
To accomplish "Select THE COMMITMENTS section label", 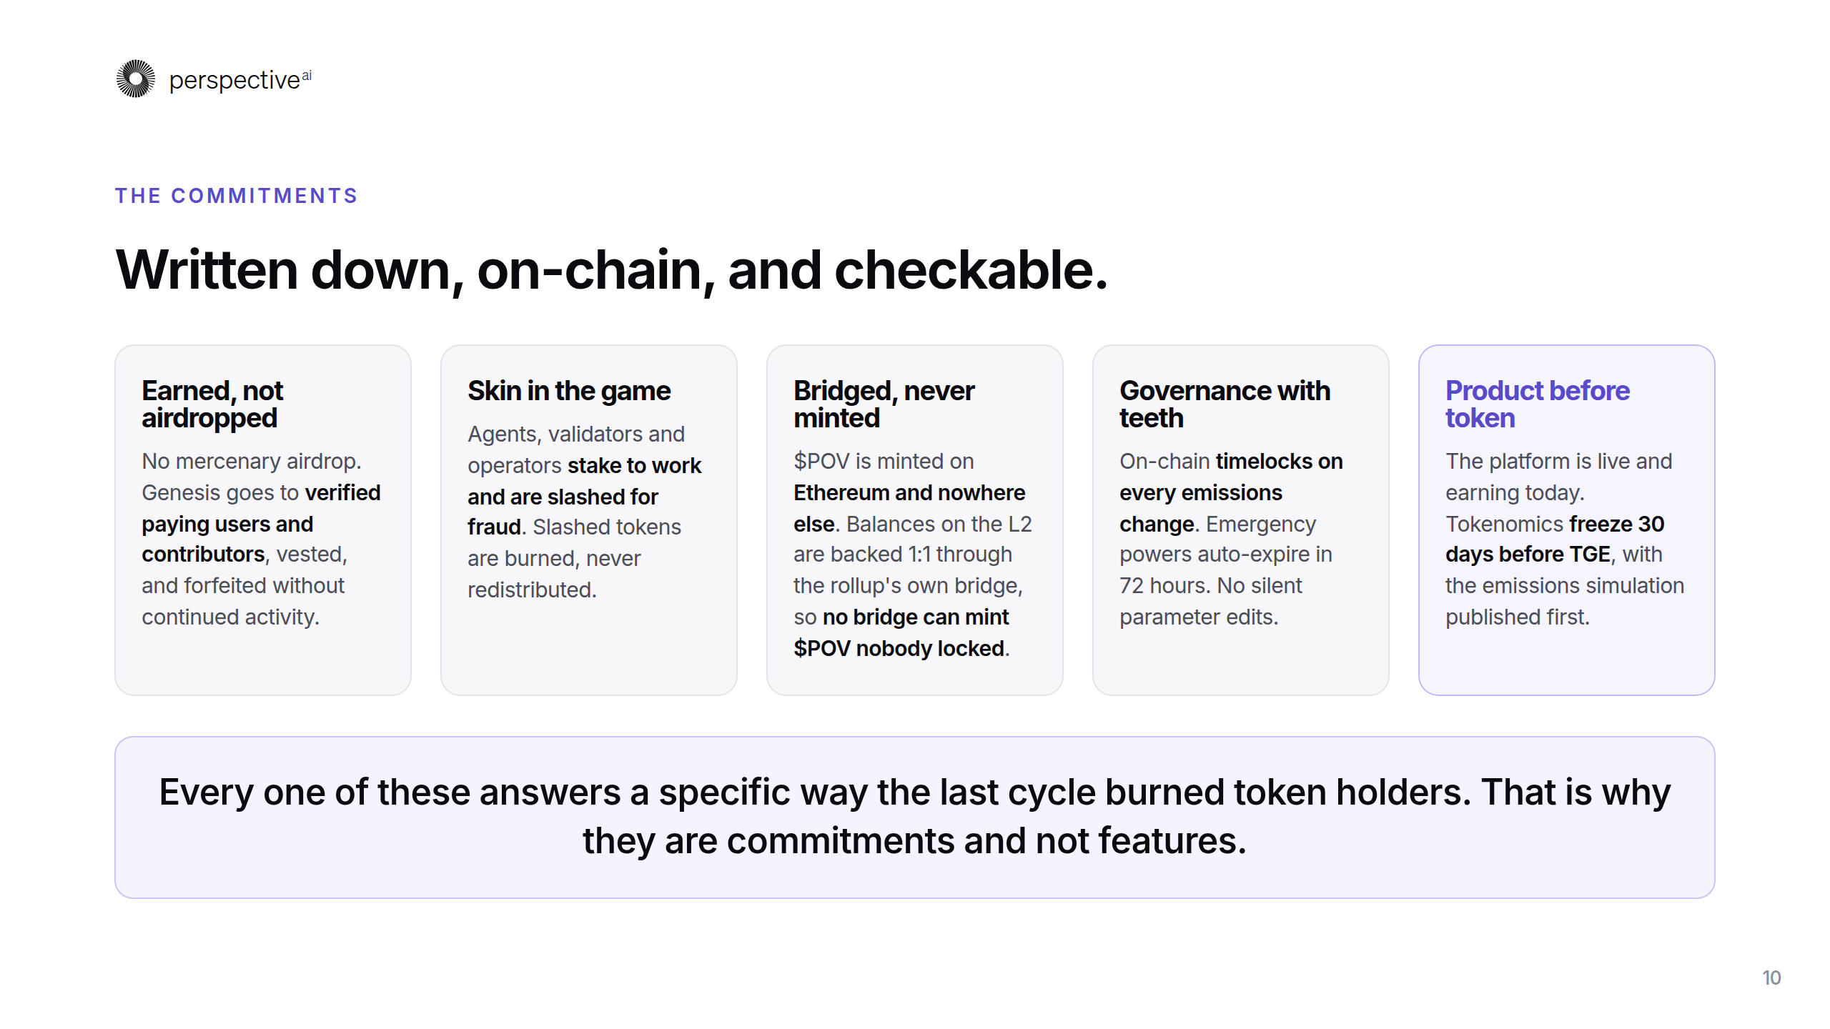I will click(237, 196).
